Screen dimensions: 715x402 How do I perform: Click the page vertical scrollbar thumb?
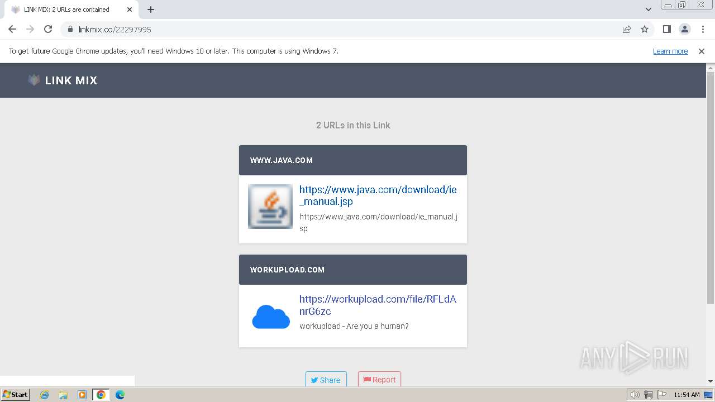pos(711,188)
